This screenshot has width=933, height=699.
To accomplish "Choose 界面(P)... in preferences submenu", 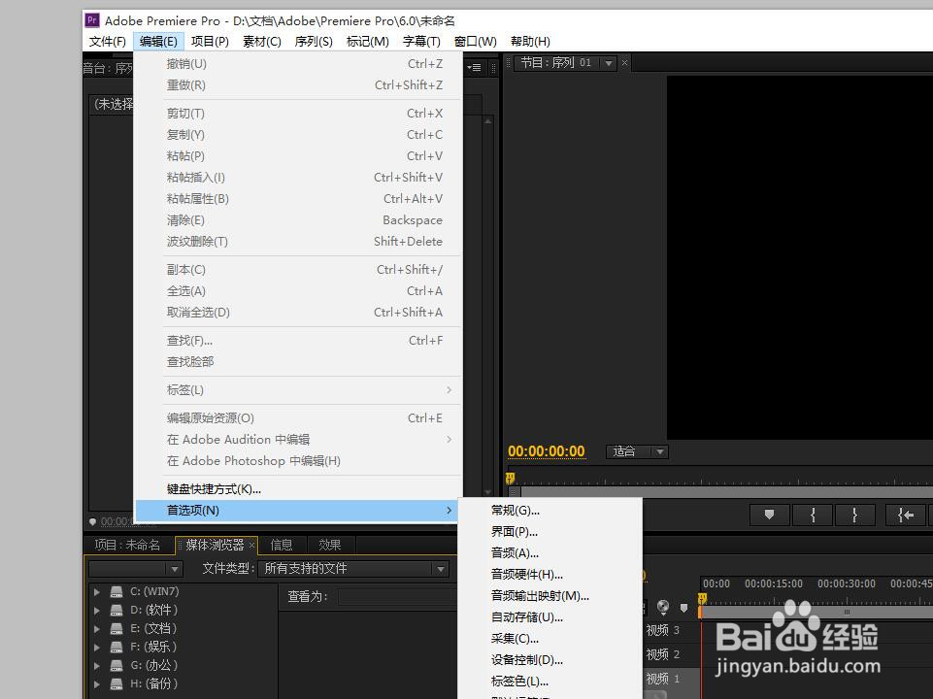I will coord(550,532).
